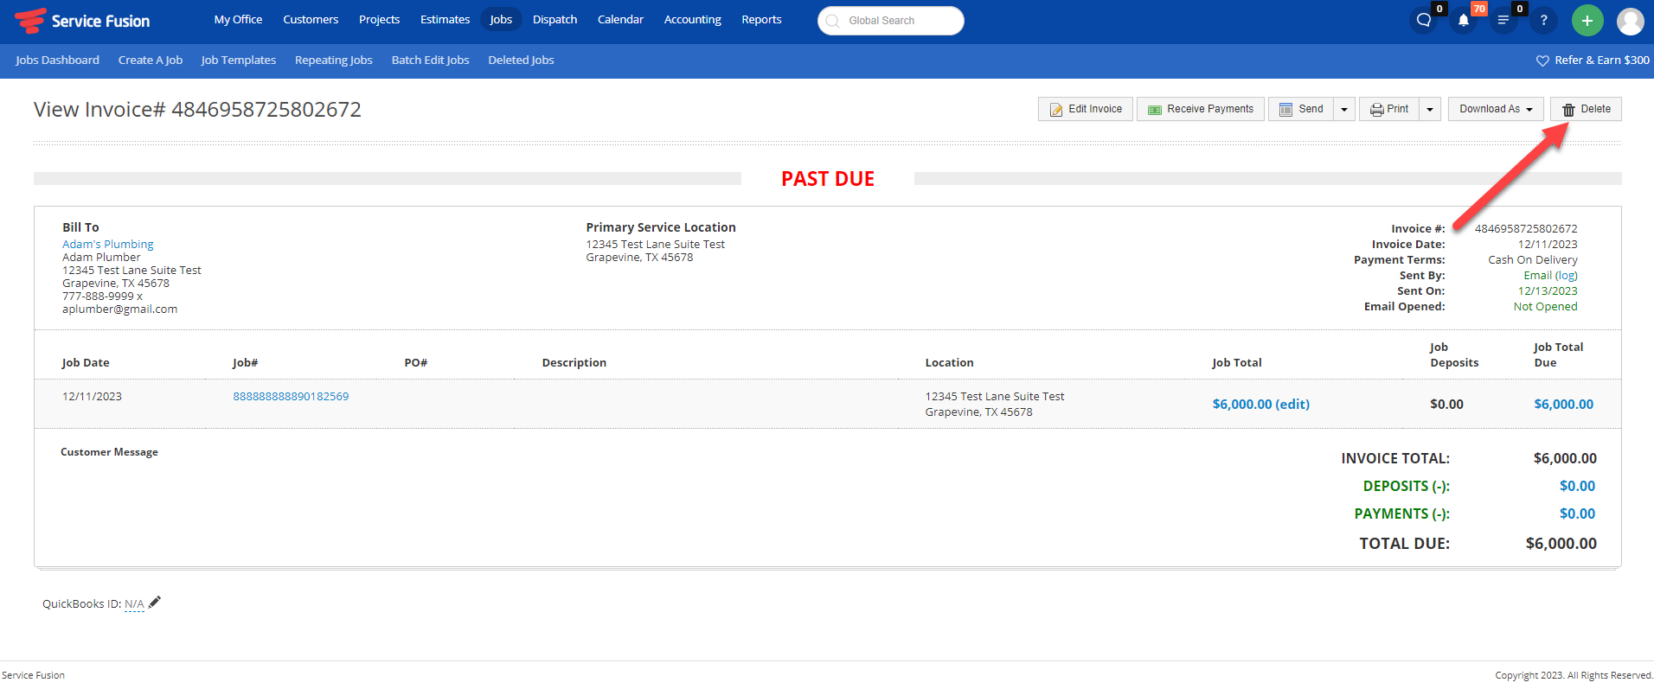This screenshot has height=689, width=1654.
Task: Open the notifications bell icon
Action: coord(1464,21)
